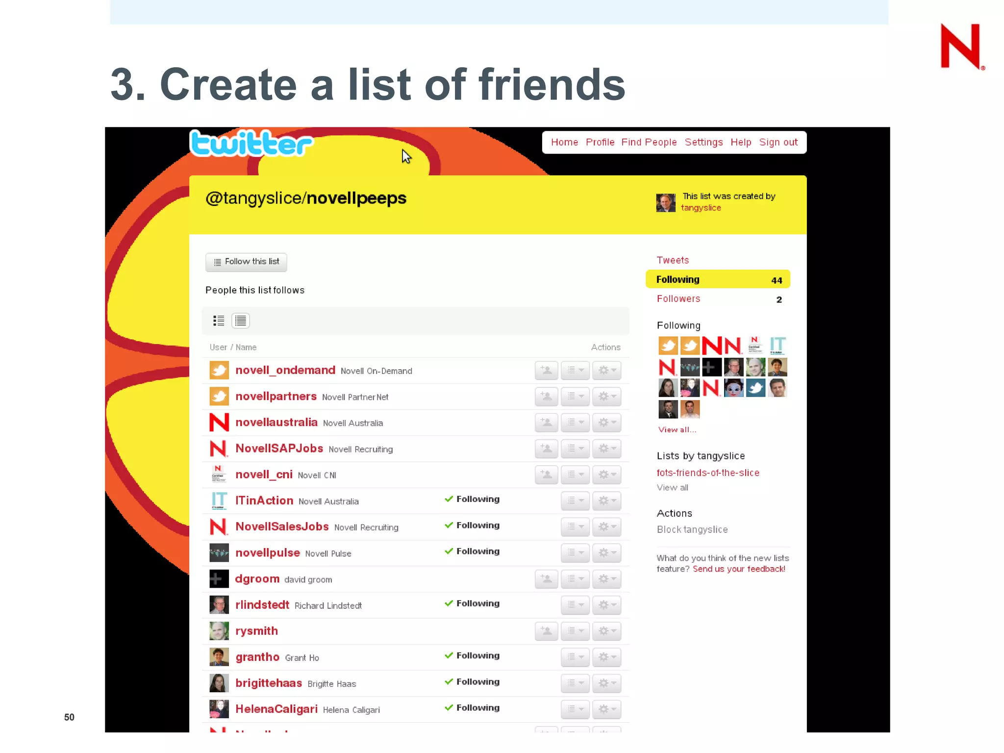Open lists dropdown for novellpulse
Screen dimensions: 1004x753
[x=575, y=552]
